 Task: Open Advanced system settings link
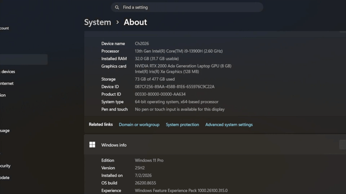tap(229, 124)
